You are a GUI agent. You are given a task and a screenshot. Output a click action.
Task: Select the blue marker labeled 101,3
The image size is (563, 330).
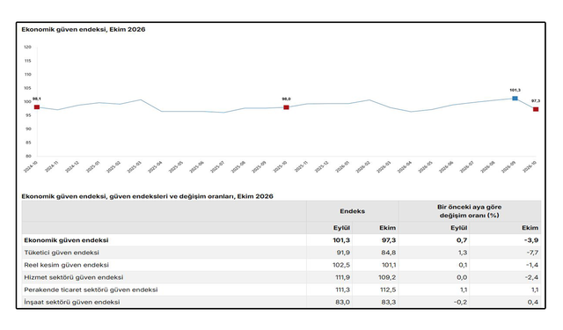(515, 98)
